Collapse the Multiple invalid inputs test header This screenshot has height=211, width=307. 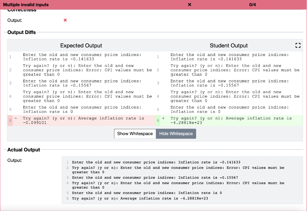click(153, 5)
